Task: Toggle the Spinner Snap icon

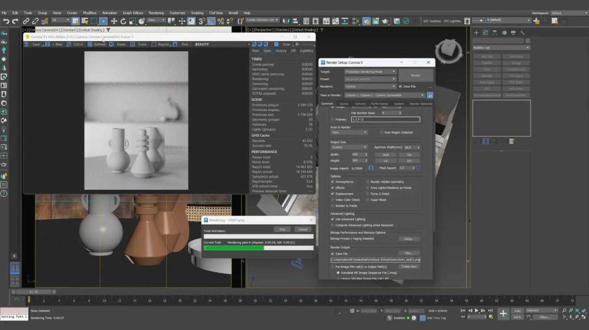Action: click(230, 21)
